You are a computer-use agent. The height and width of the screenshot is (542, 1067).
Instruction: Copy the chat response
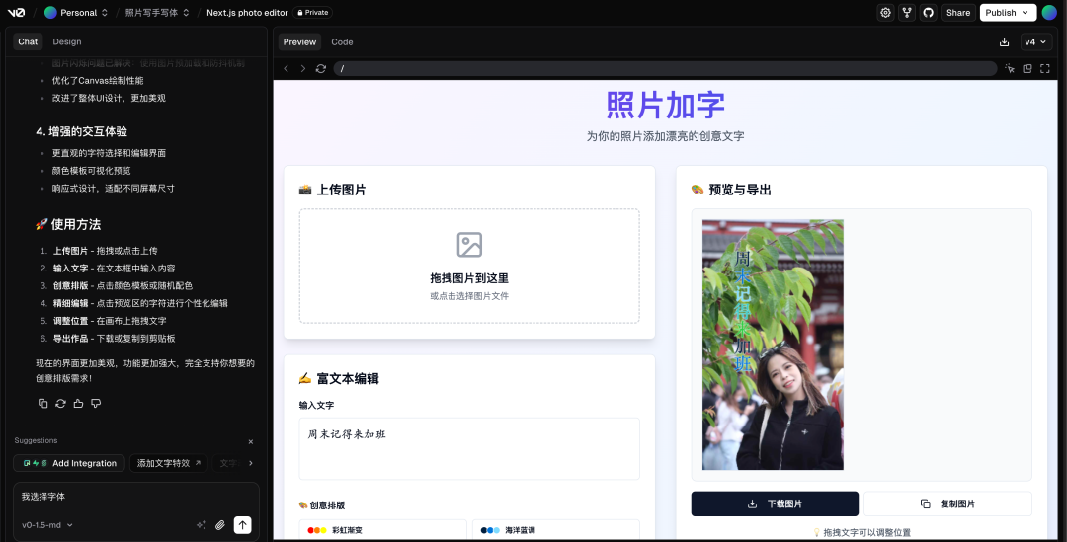[42, 403]
